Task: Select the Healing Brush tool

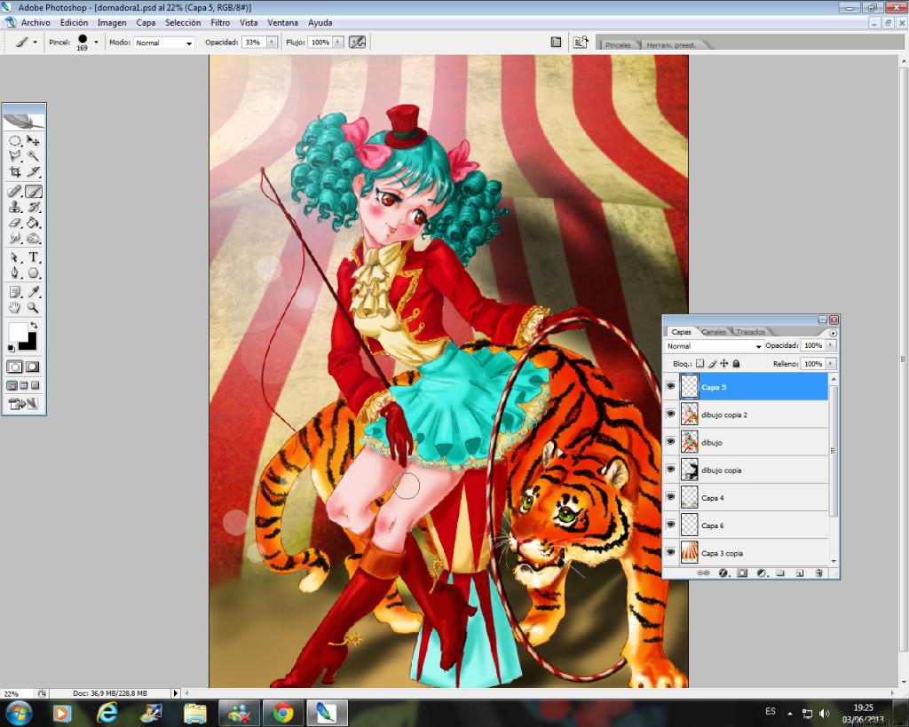Action: (15, 192)
